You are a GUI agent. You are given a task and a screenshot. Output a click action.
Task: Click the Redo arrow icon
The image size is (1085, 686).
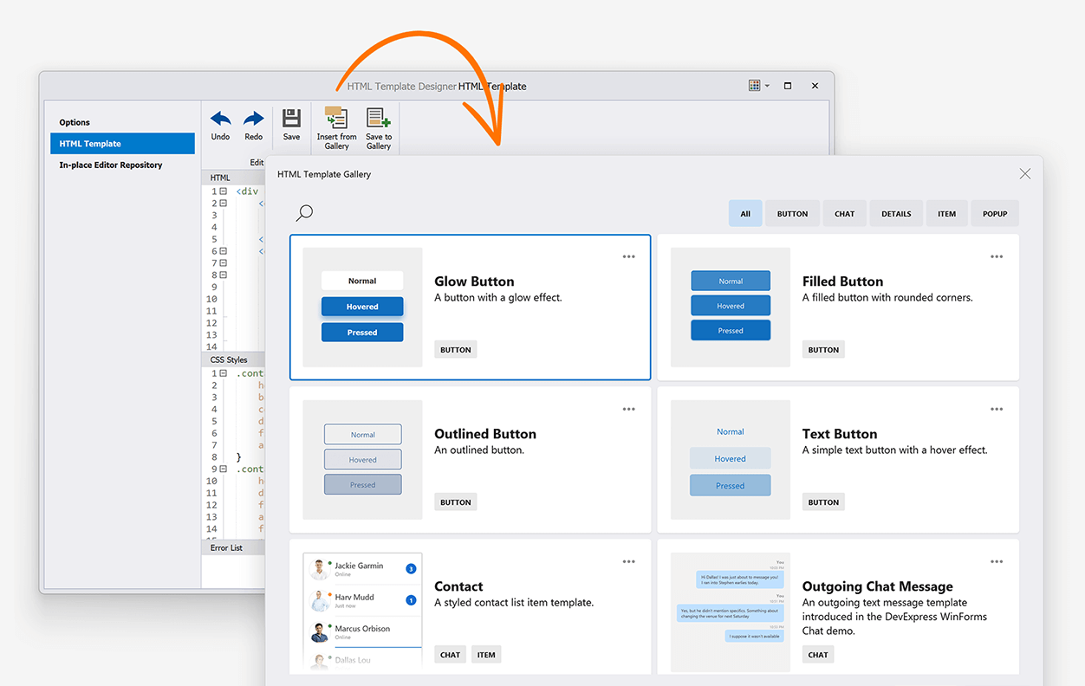point(253,119)
